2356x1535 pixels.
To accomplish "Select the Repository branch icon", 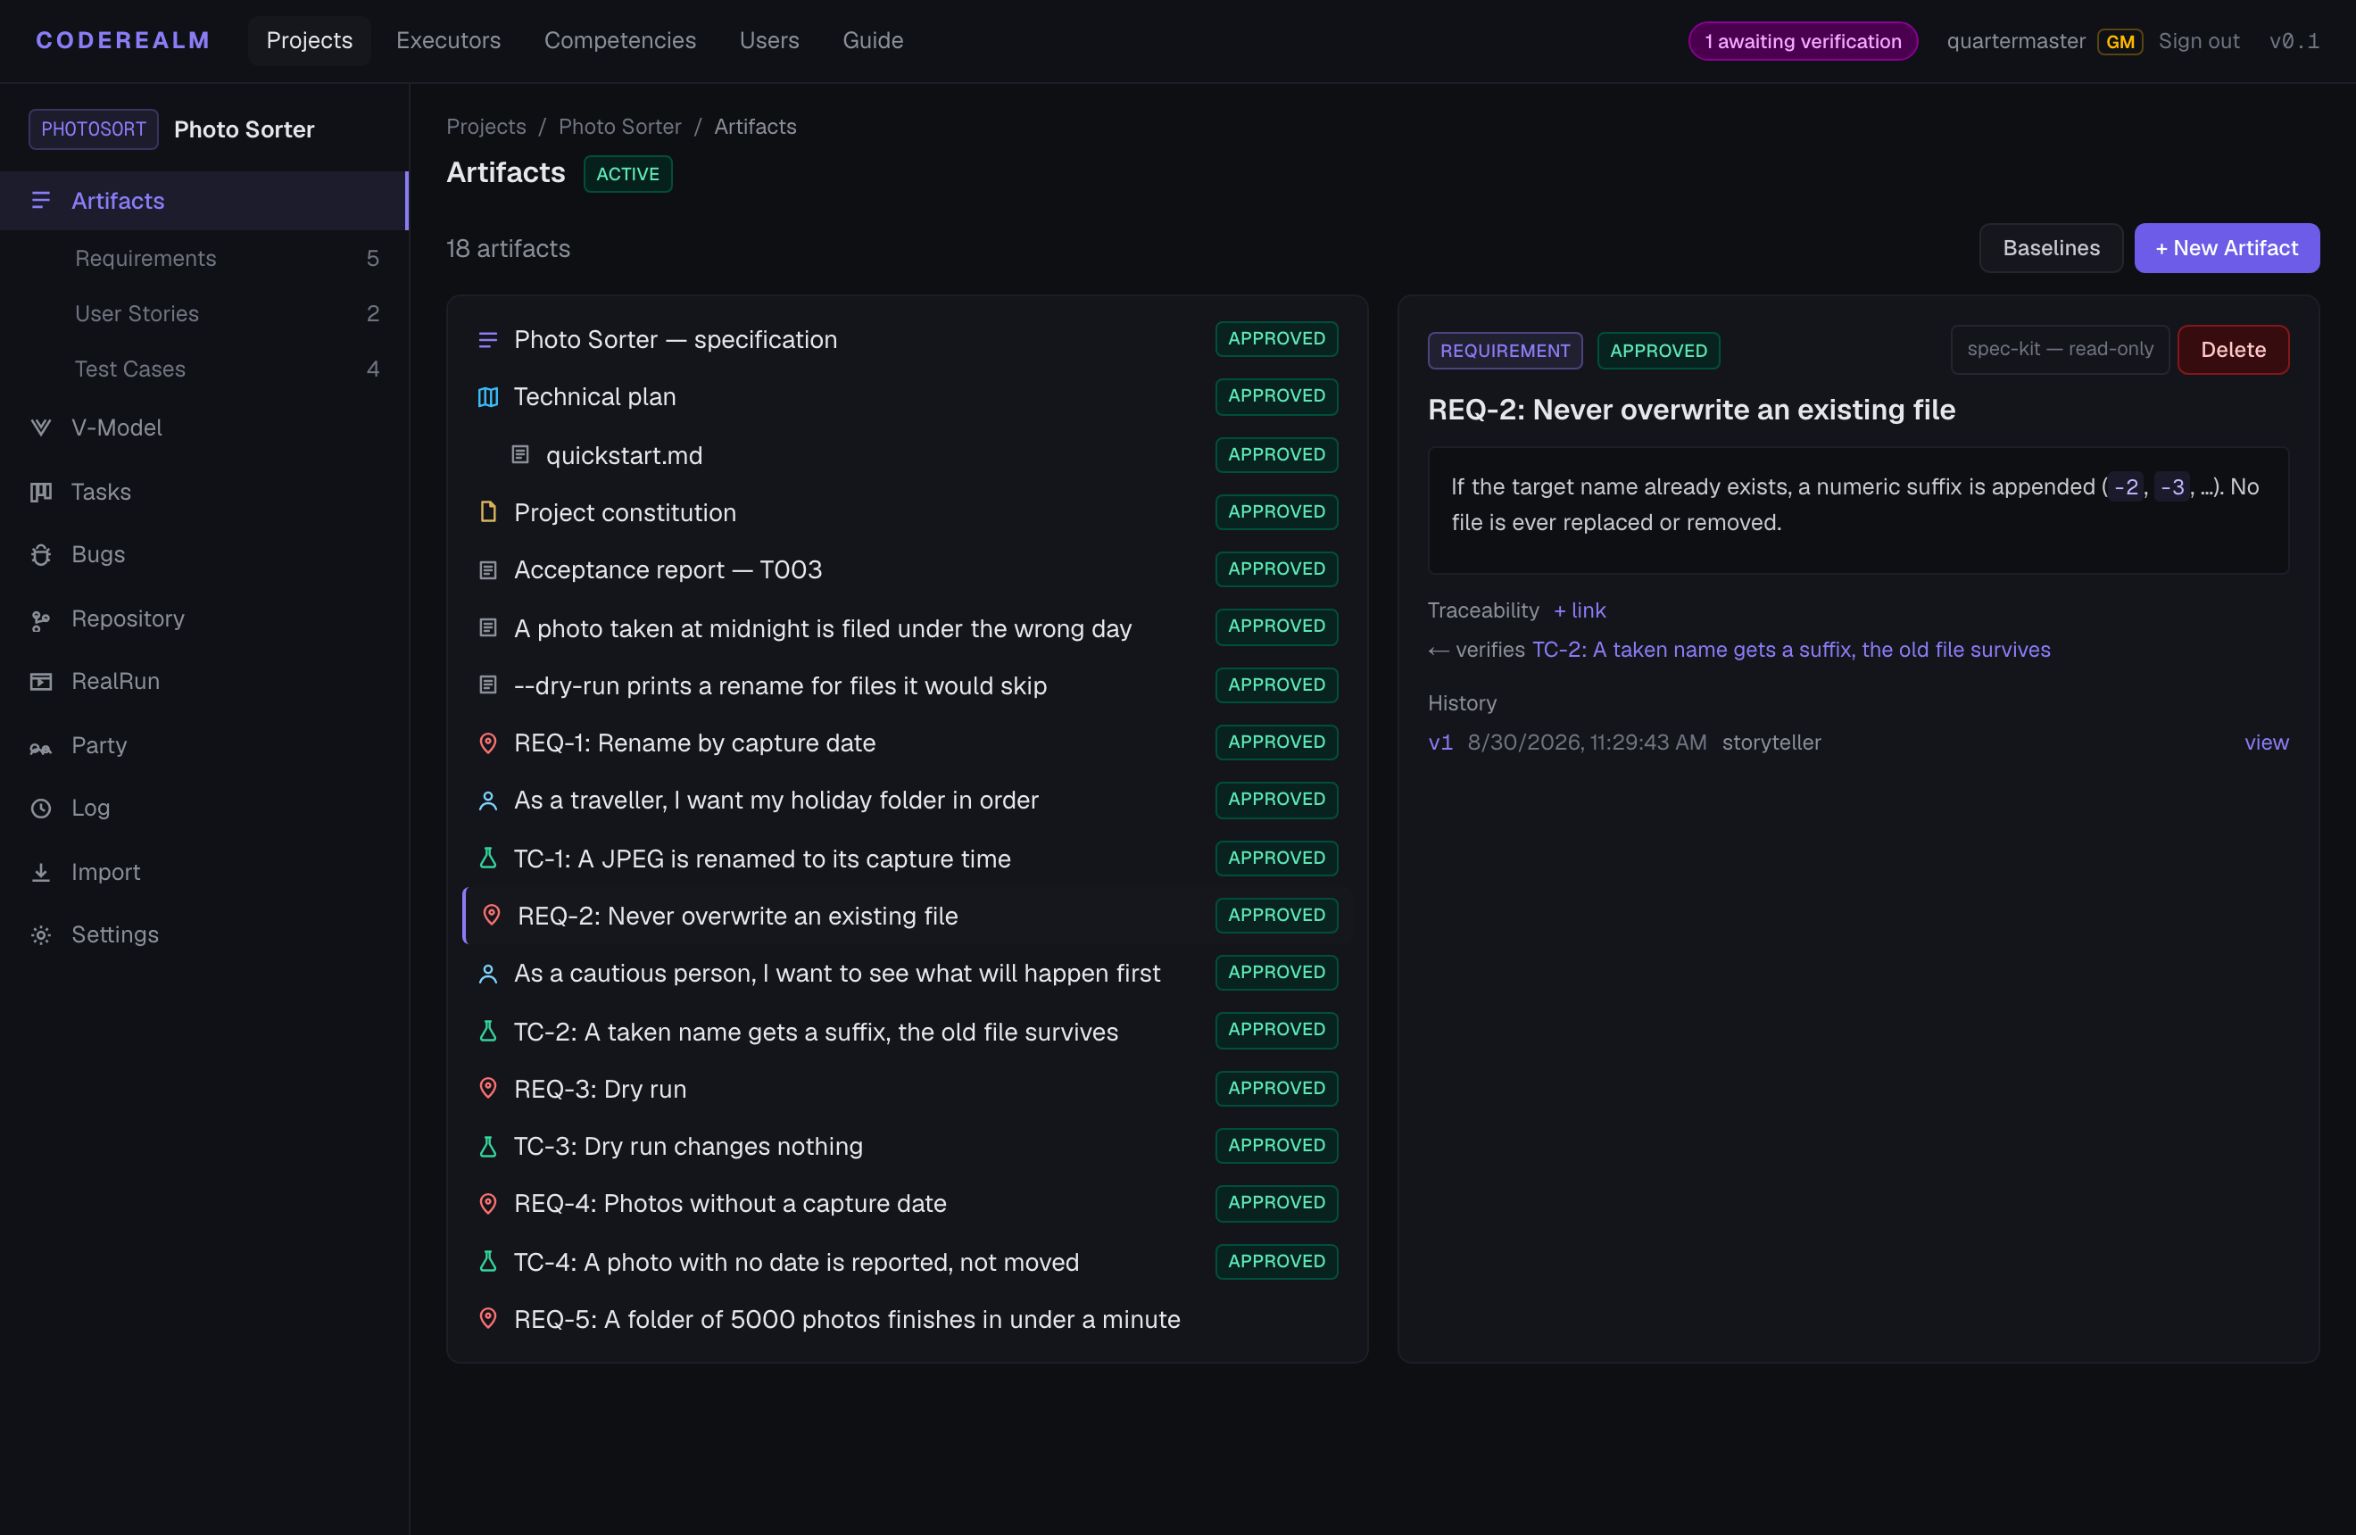I will point(40,619).
